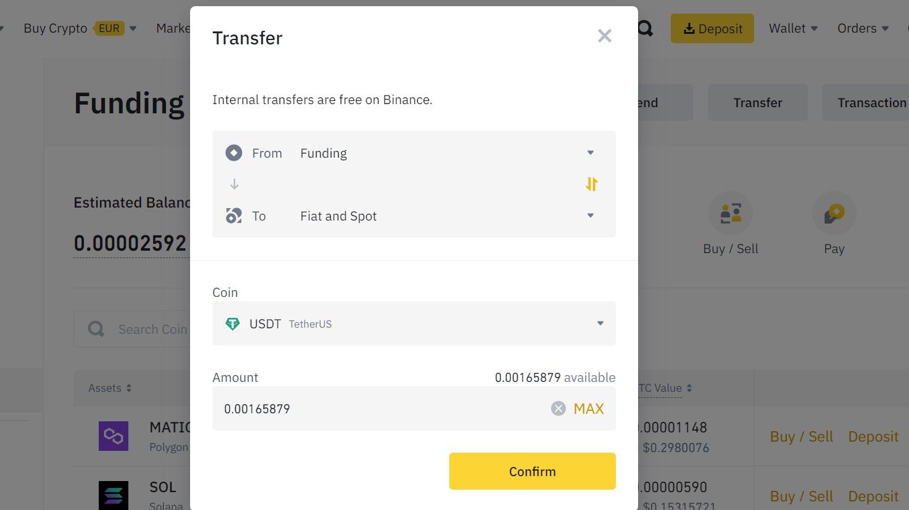Click the SOL Solana coin icon
This screenshot has width=909, height=510.
tap(114, 495)
